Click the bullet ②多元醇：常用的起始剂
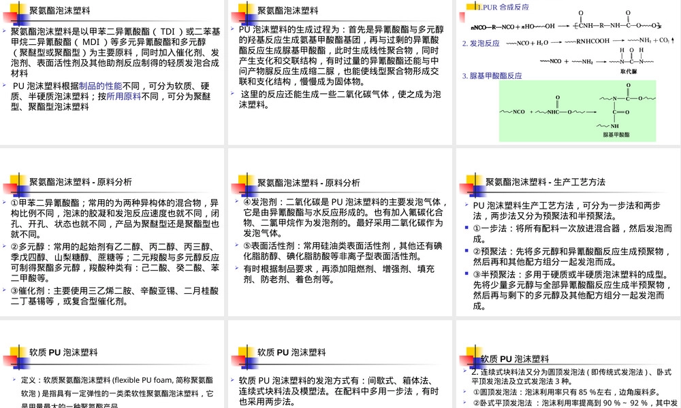The width and height of the screenshot is (681, 408). (x=114, y=262)
